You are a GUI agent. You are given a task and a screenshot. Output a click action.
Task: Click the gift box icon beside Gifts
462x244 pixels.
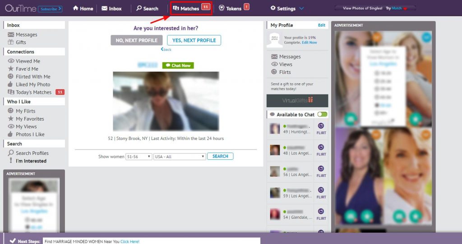[x=11, y=42]
